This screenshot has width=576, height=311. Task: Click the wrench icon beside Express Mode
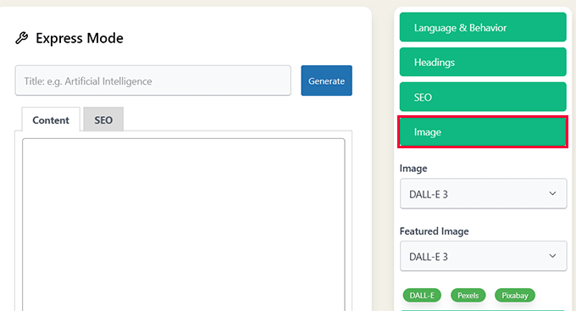pyautogui.click(x=22, y=38)
